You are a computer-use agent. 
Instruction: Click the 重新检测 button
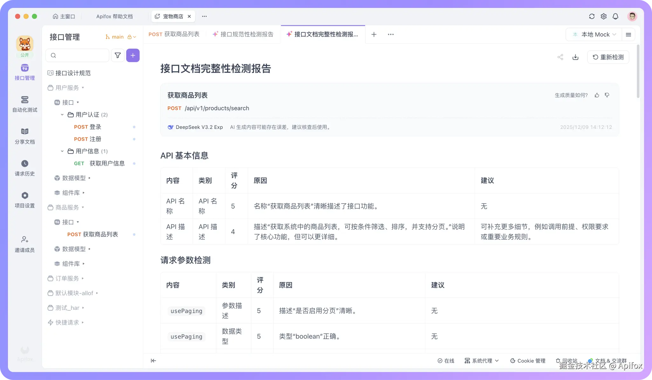pos(608,57)
